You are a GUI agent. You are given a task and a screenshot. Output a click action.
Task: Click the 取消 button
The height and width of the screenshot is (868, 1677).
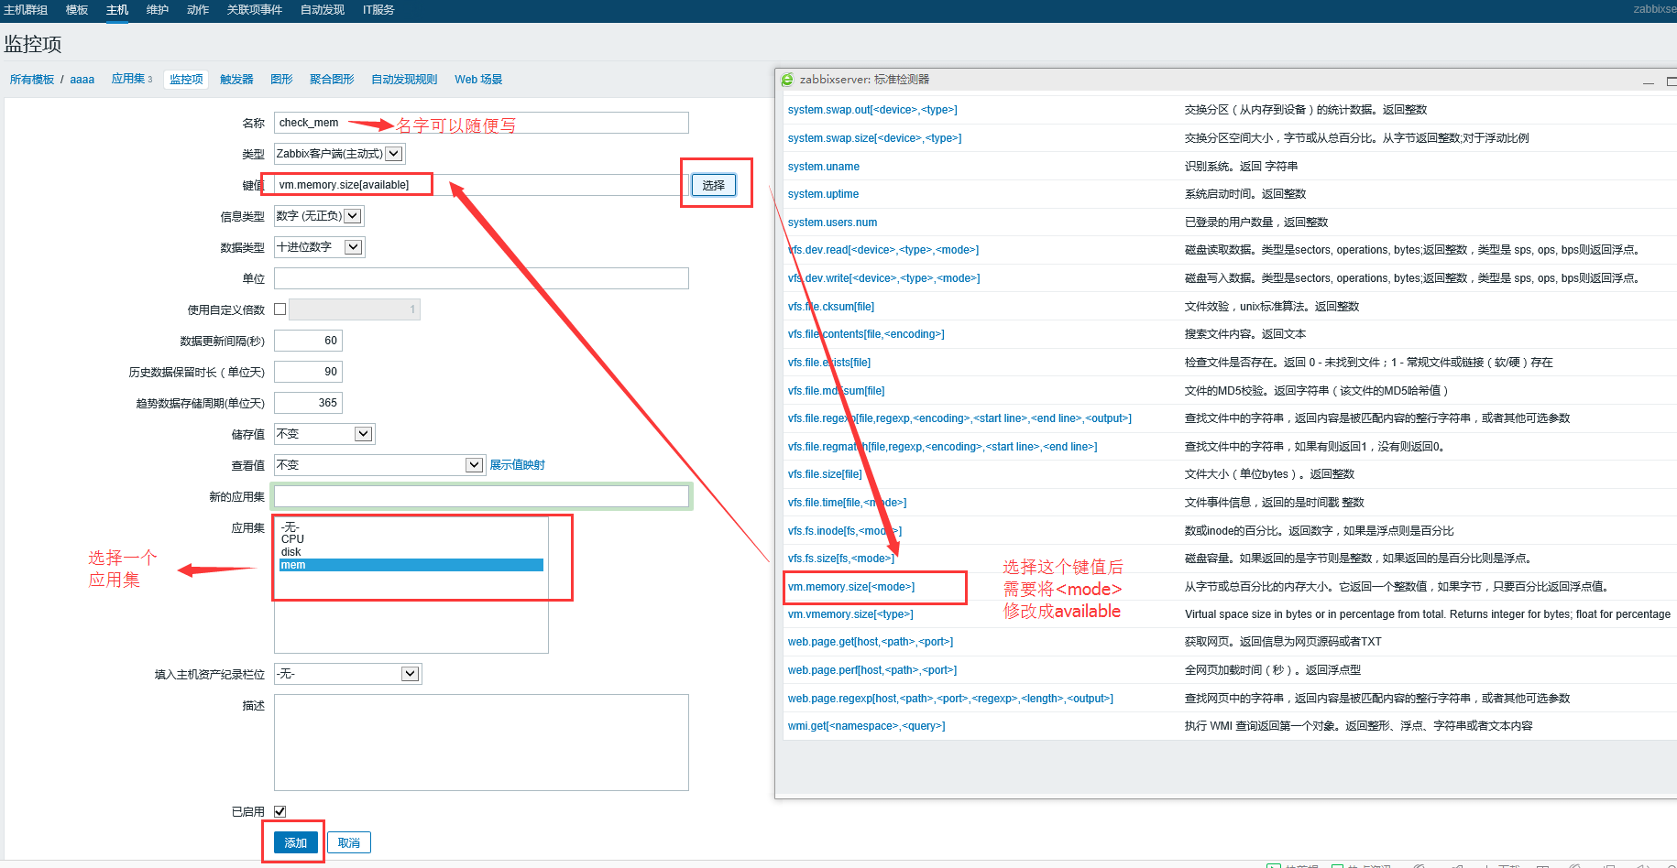point(349,842)
